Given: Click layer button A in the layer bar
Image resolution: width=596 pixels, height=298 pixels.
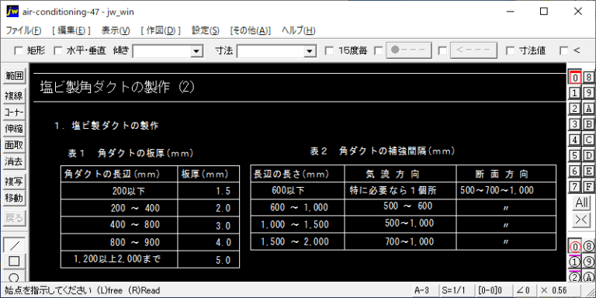Looking at the screenshot, I should pos(588,109).
